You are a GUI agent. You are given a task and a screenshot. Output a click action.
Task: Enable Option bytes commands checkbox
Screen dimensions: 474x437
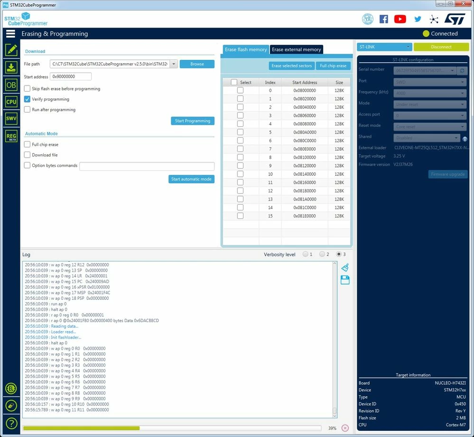tap(27, 165)
